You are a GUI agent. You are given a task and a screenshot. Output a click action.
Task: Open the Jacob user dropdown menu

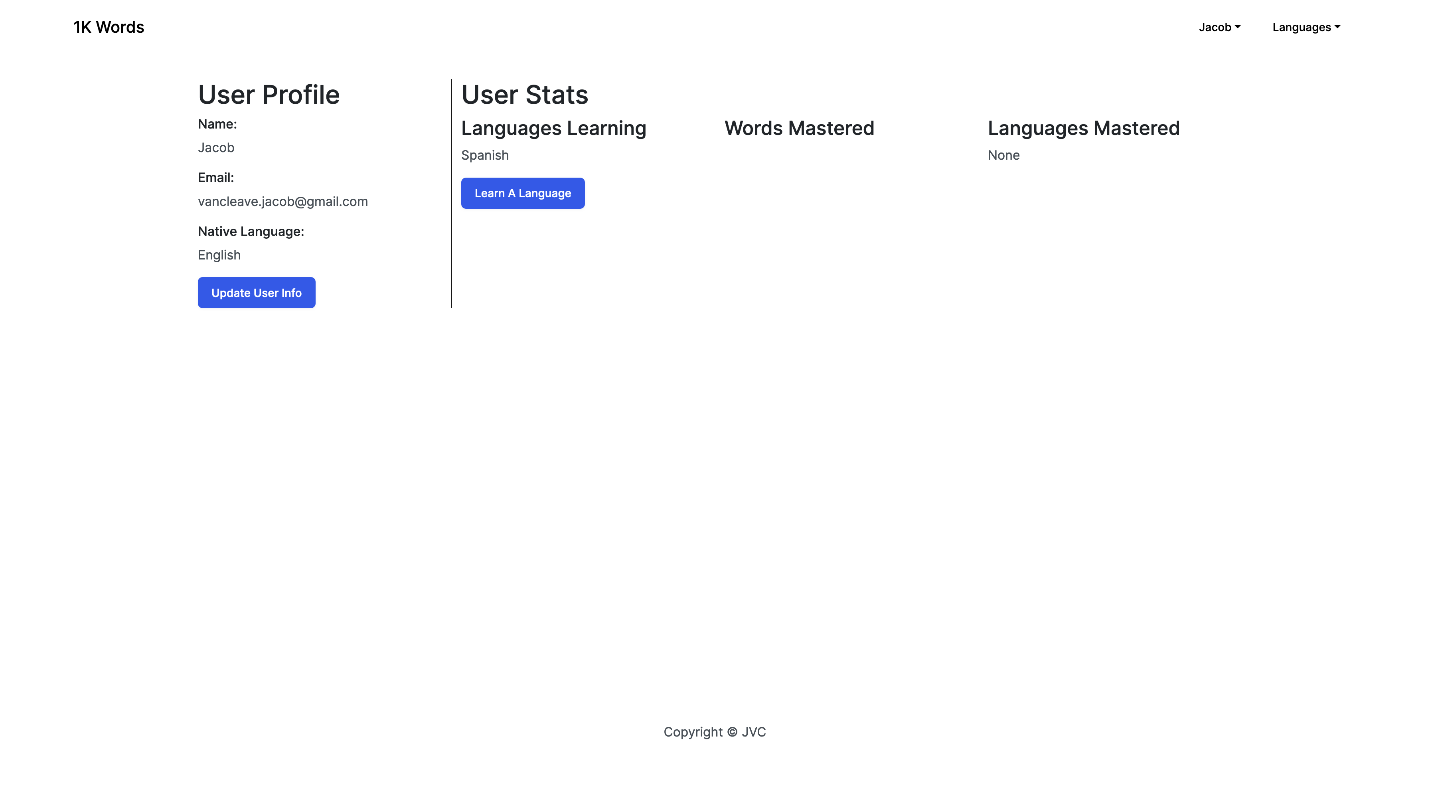click(1219, 27)
